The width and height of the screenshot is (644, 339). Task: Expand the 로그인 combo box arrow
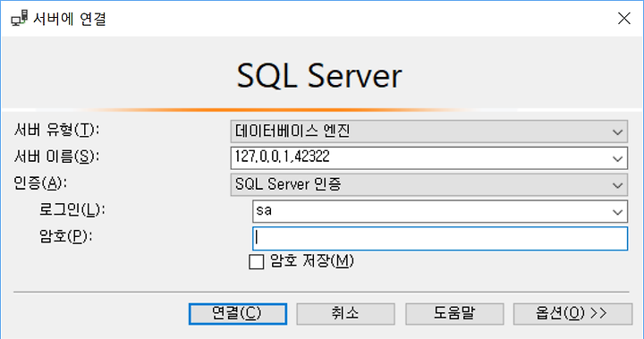(617, 212)
